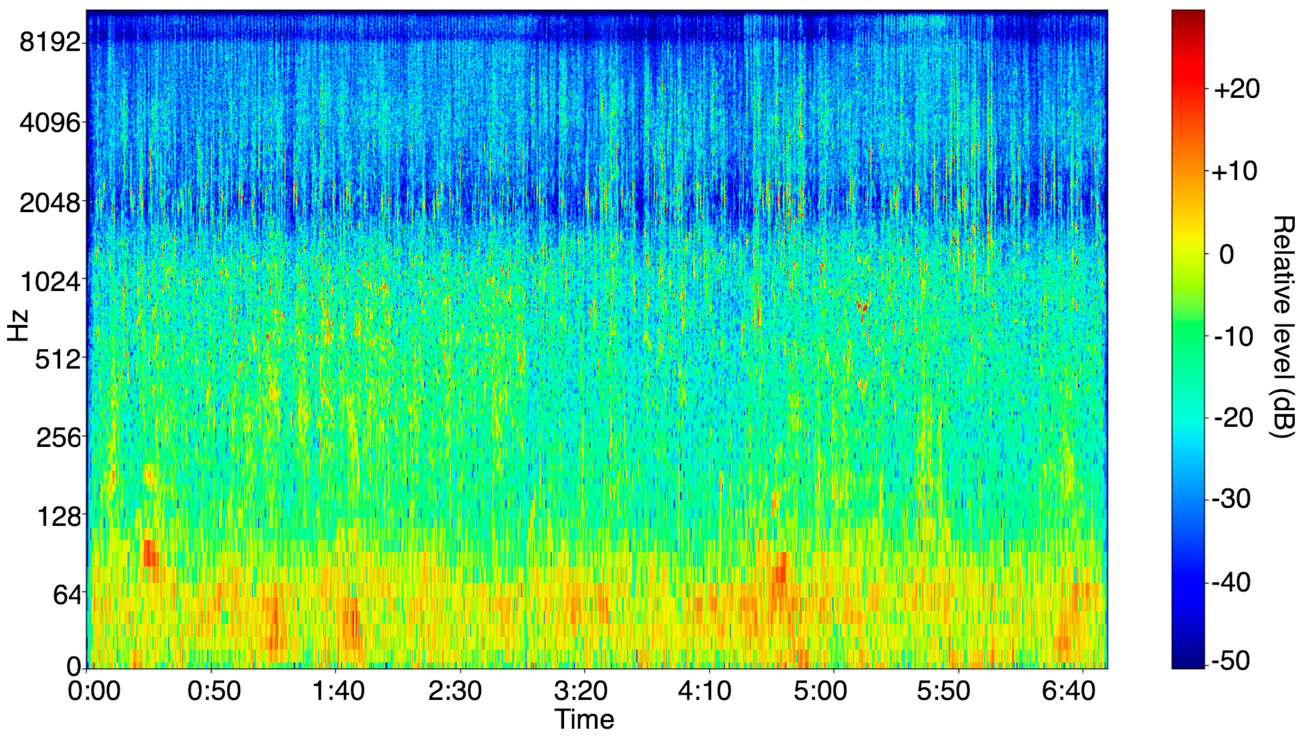Viewport: 1309px width, 745px height.
Task: Click the 0:50 time axis label
Action: click(x=214, y=691)
